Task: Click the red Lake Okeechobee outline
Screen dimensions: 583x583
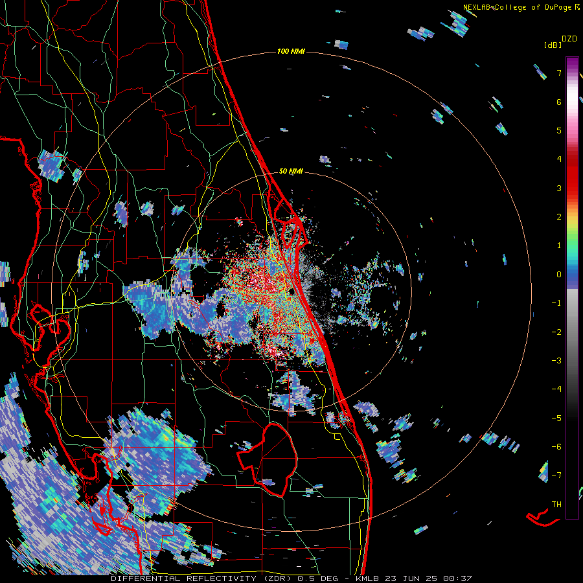Action: pyautogui.click(x=268, y=460)
